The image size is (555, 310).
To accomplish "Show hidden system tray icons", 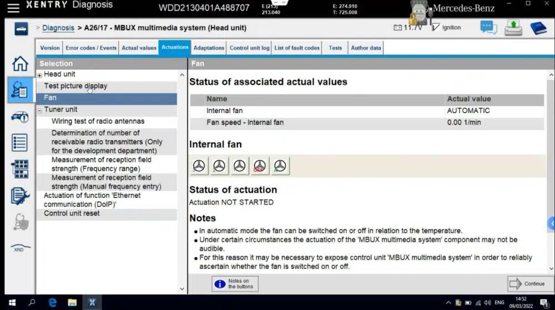I will (448, 303).
